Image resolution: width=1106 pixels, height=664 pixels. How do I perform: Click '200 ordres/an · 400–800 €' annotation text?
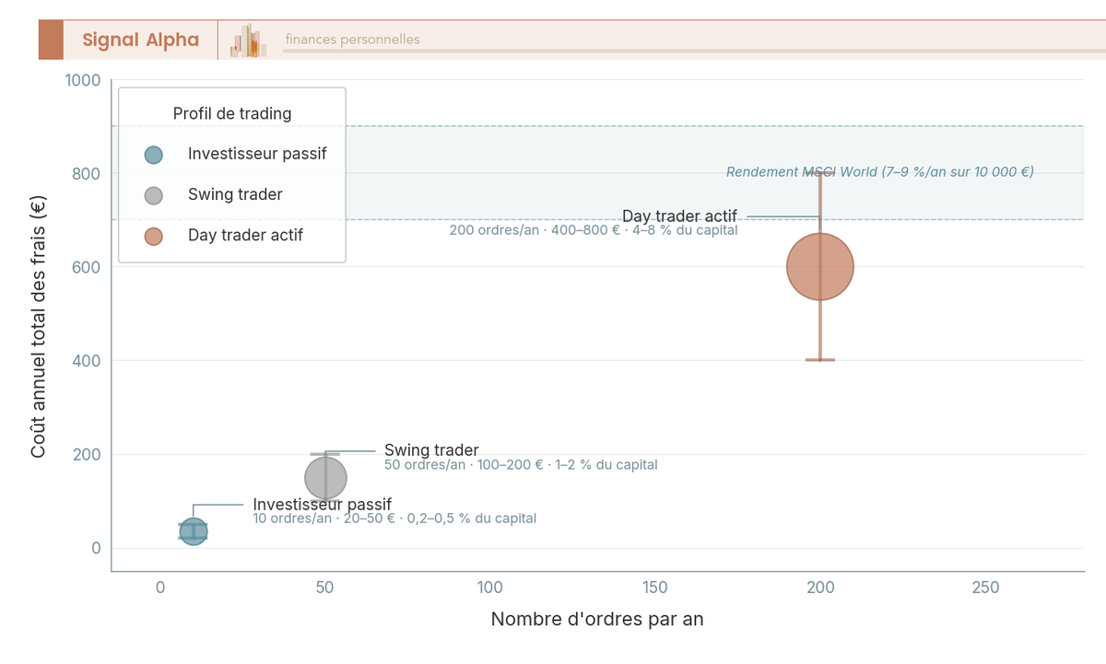[594, 230]
